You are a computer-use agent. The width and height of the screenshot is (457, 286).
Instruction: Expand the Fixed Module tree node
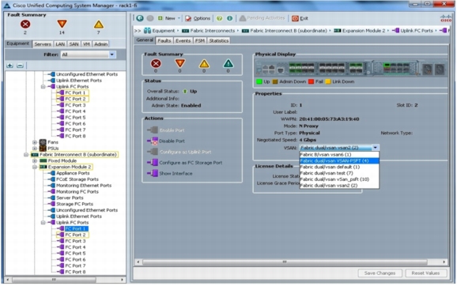pos(35,160)
